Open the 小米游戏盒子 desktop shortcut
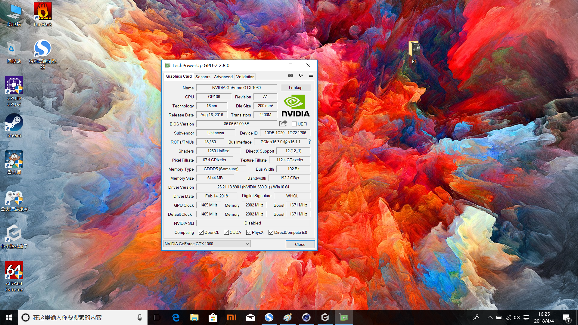 (14, 237)
